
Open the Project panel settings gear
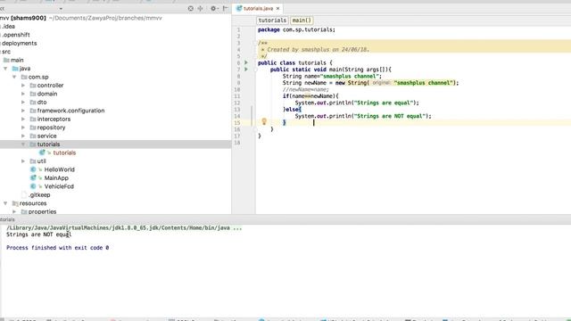[x=213, y=8]
